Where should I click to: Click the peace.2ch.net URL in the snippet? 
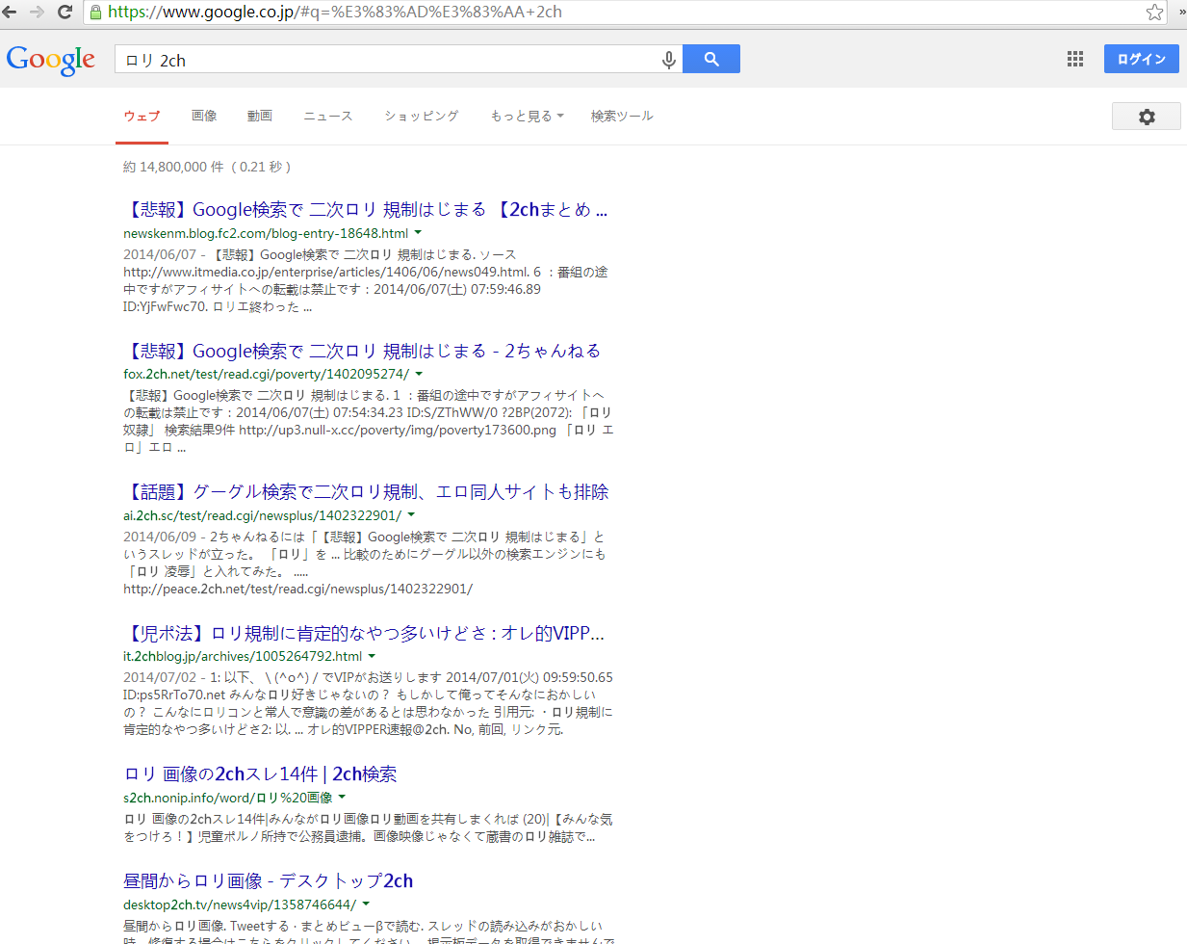pyautogui.click(x=297, y=589)
